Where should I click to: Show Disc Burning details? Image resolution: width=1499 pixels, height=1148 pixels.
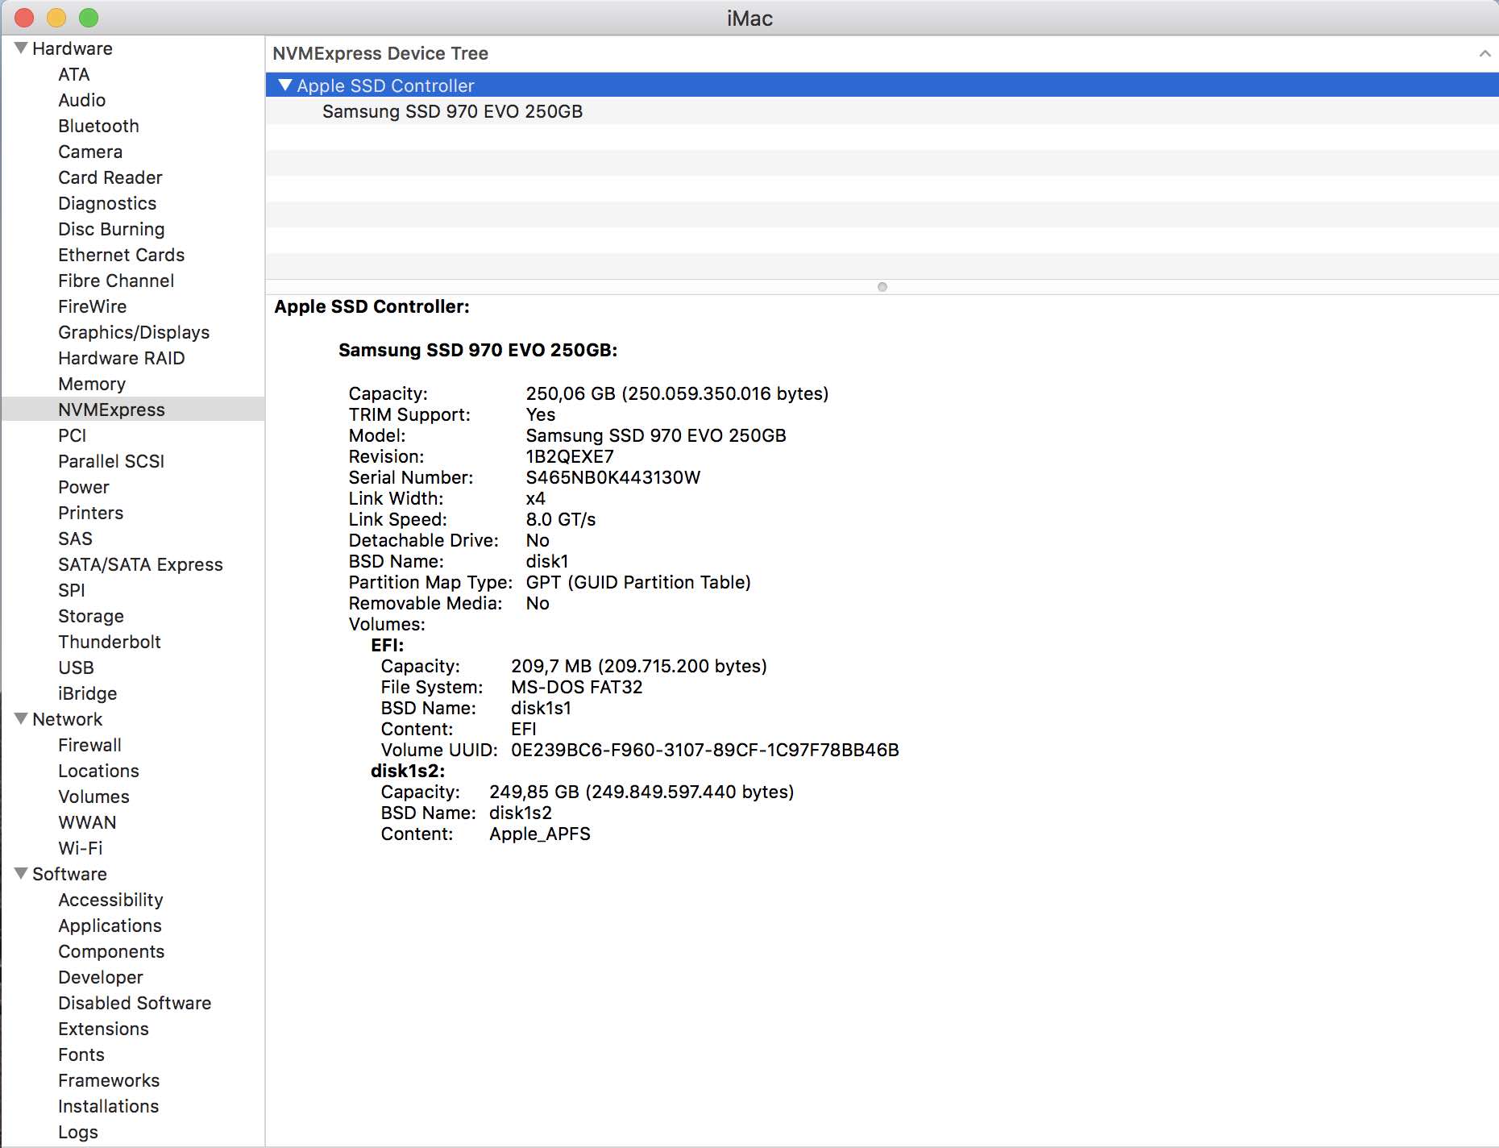click(111, 229)
